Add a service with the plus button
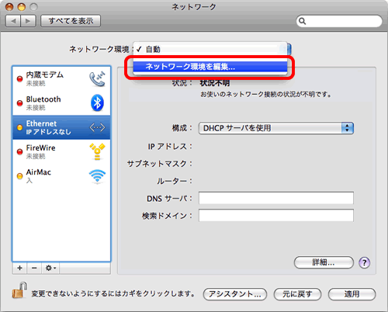This screenshot has height=312, width=388. pos(20,268)
